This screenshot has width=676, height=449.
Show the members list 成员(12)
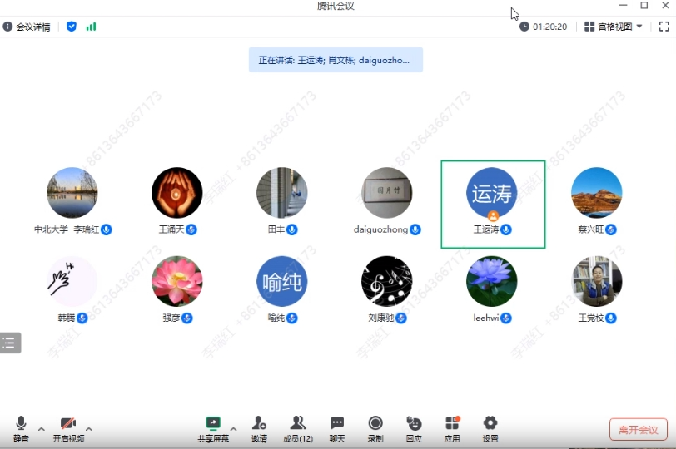(298, 428)
